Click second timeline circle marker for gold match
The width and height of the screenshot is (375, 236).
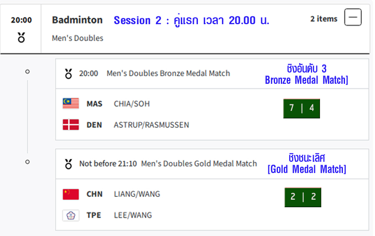tap(27, 162)
